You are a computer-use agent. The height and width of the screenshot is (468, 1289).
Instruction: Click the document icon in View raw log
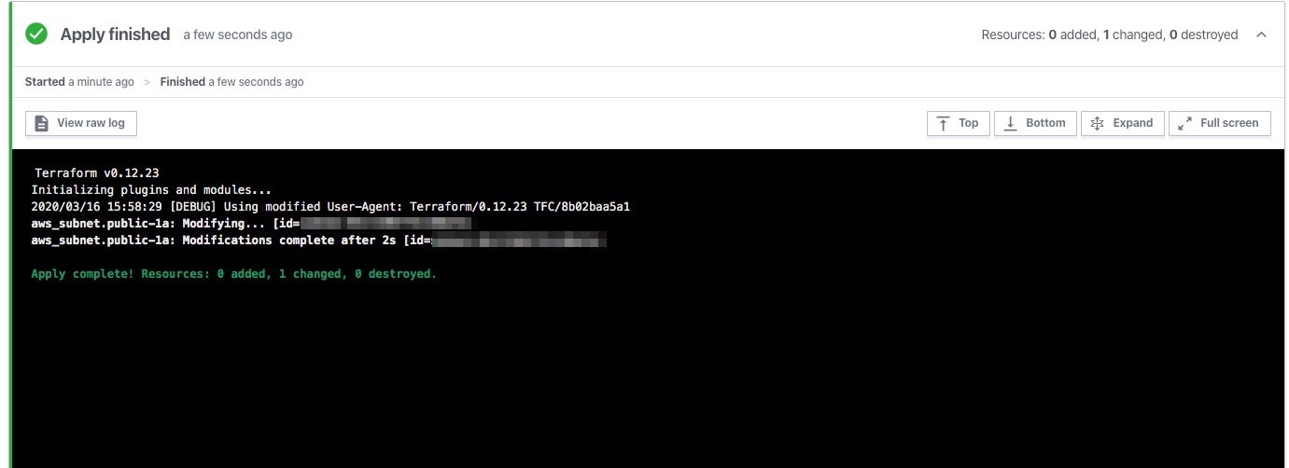click(41, 123)
